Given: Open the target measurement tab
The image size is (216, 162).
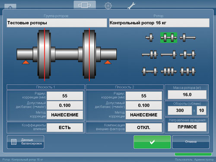Looking at the screenshot, I should [108, 6].
